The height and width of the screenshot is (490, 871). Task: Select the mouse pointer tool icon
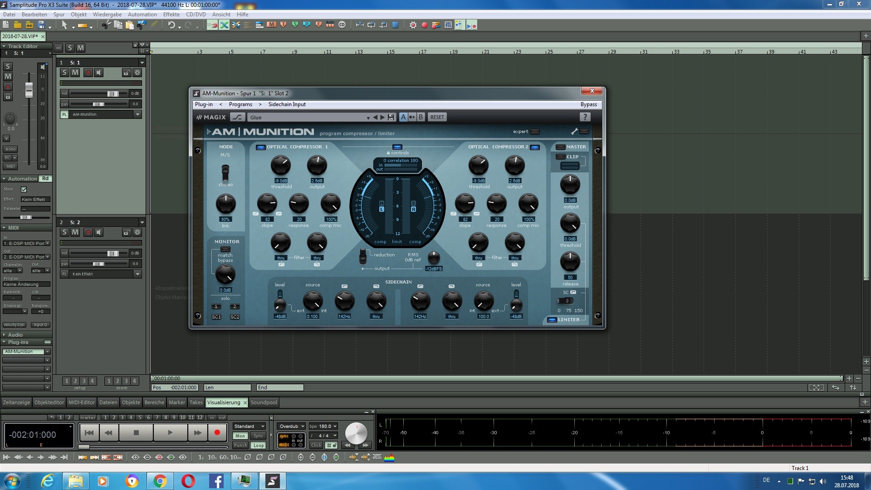pos(64,25)
